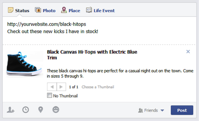Click the location pin icon
Viewport: 199px width, 121px height.
pos(41,110)
